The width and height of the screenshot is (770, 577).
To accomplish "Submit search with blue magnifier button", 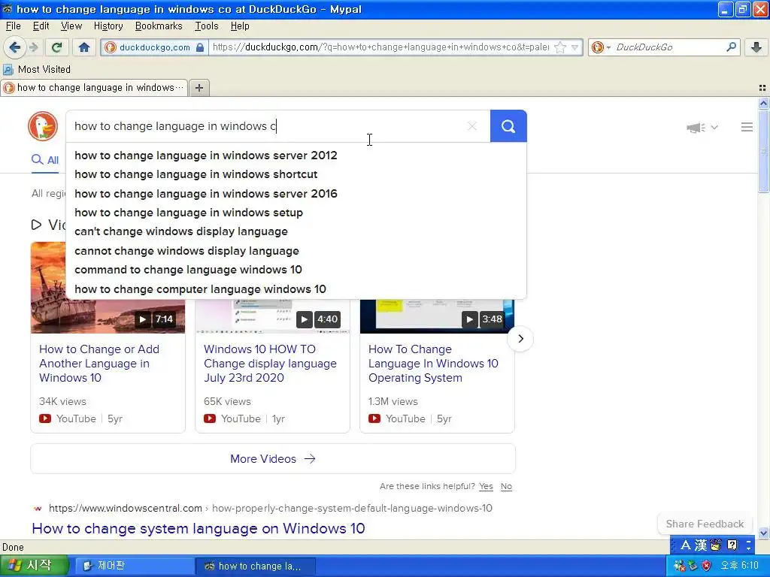I will tap(508, 126).
